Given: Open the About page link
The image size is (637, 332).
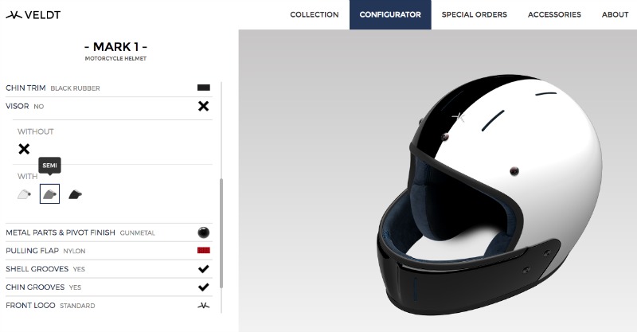Looking at the screenshot, I should [x=615, y=14].
